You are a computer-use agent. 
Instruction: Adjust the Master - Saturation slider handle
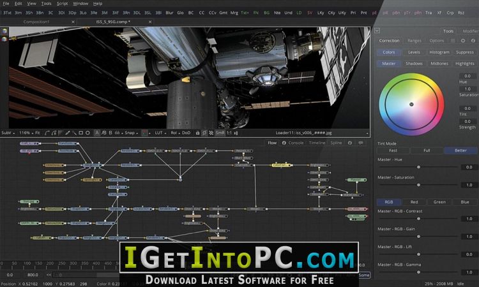(x=418, y=185)
